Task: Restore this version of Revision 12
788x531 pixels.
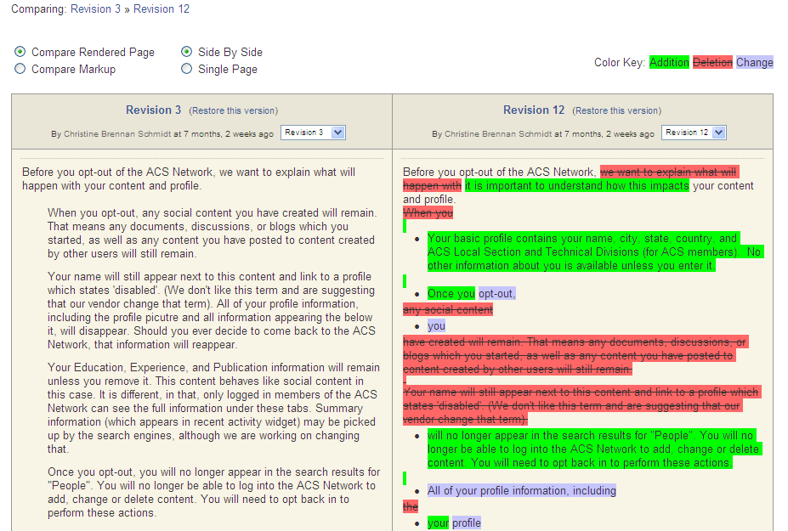Action: coord(616,110)
